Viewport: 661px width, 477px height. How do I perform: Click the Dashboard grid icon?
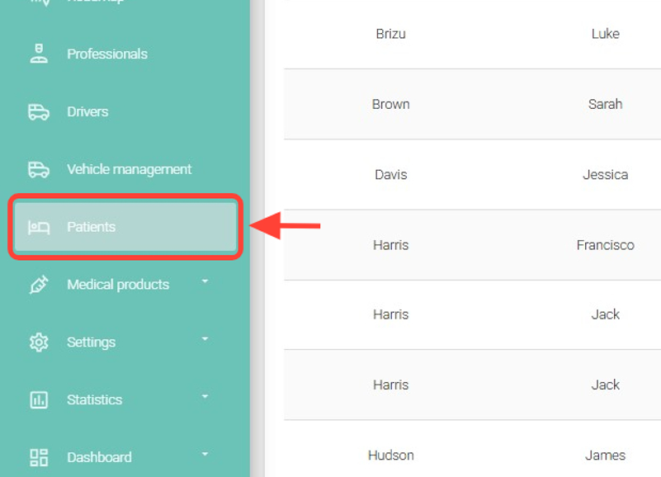[x=39, y=457]
